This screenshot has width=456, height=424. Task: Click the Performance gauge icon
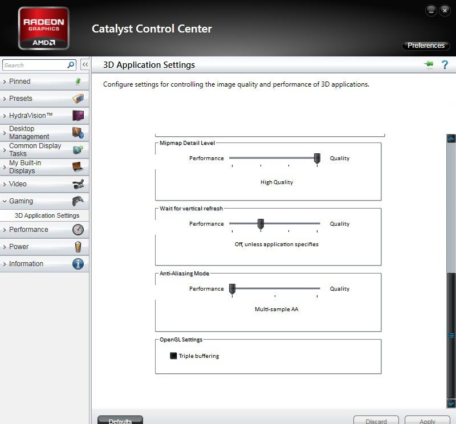(78, 230)
